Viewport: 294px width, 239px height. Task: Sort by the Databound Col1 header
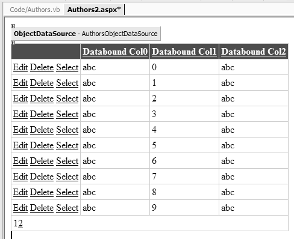pos(184,52)
